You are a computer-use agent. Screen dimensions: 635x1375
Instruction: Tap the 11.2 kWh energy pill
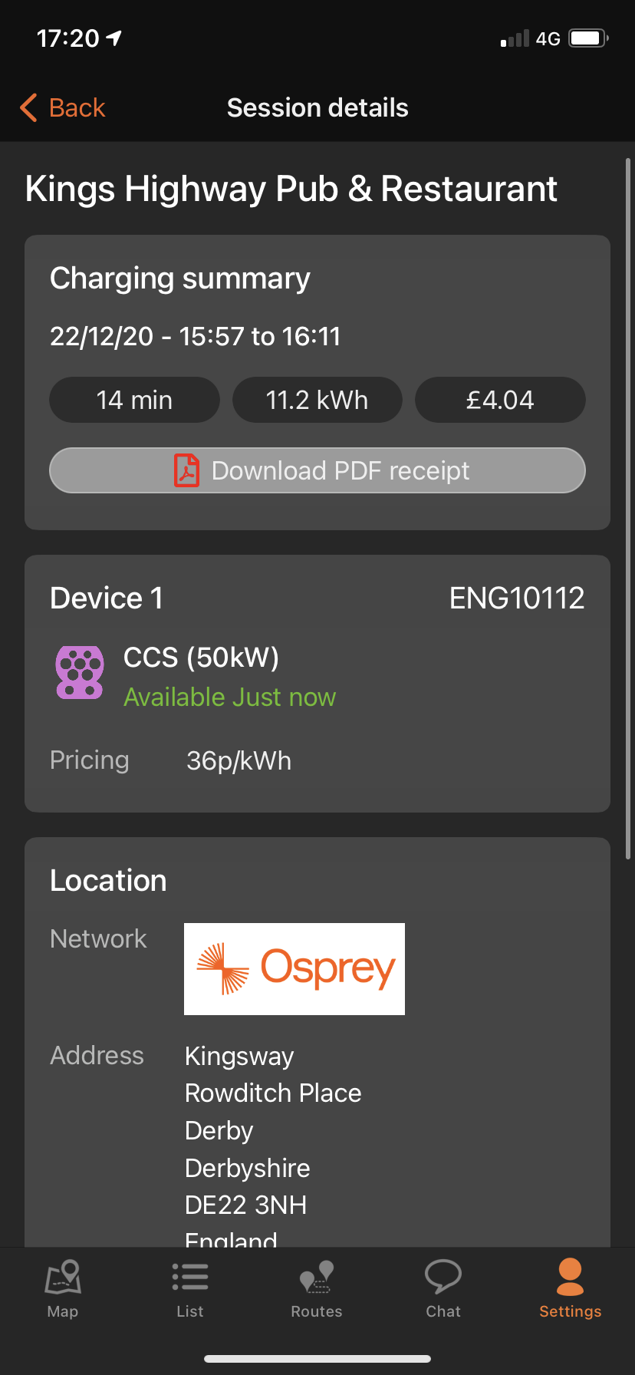[x=317, y=400]
